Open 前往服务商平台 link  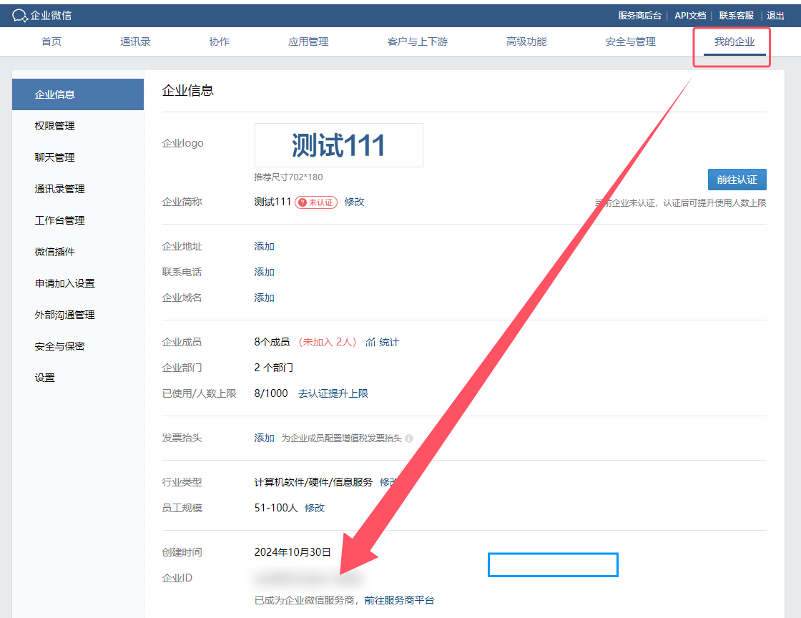(399, 601)
